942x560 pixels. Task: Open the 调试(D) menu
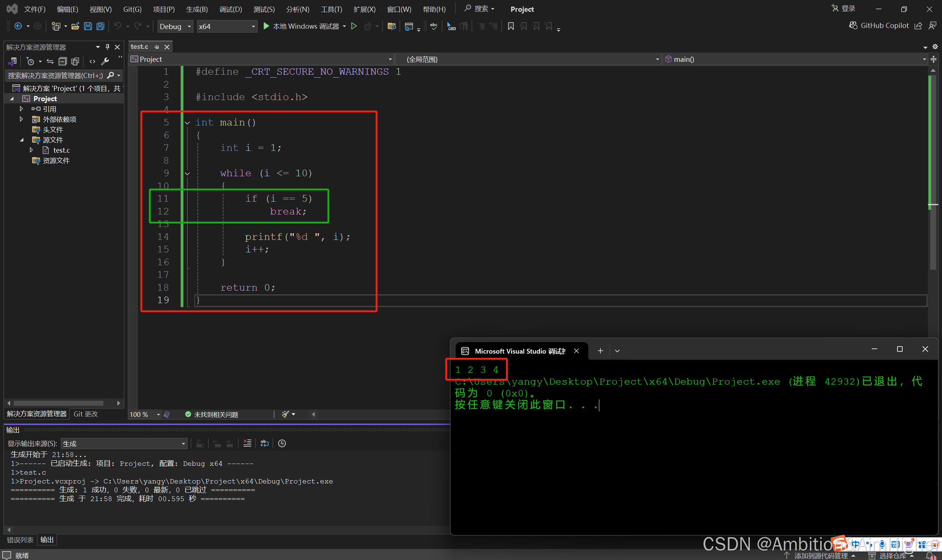pyautogui.click(x=231, y=9)
